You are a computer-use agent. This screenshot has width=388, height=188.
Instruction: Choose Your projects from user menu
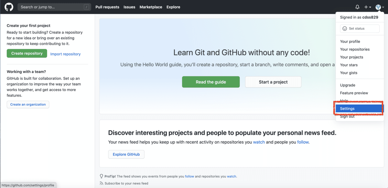pyautogui.click(x=351, y=57)
